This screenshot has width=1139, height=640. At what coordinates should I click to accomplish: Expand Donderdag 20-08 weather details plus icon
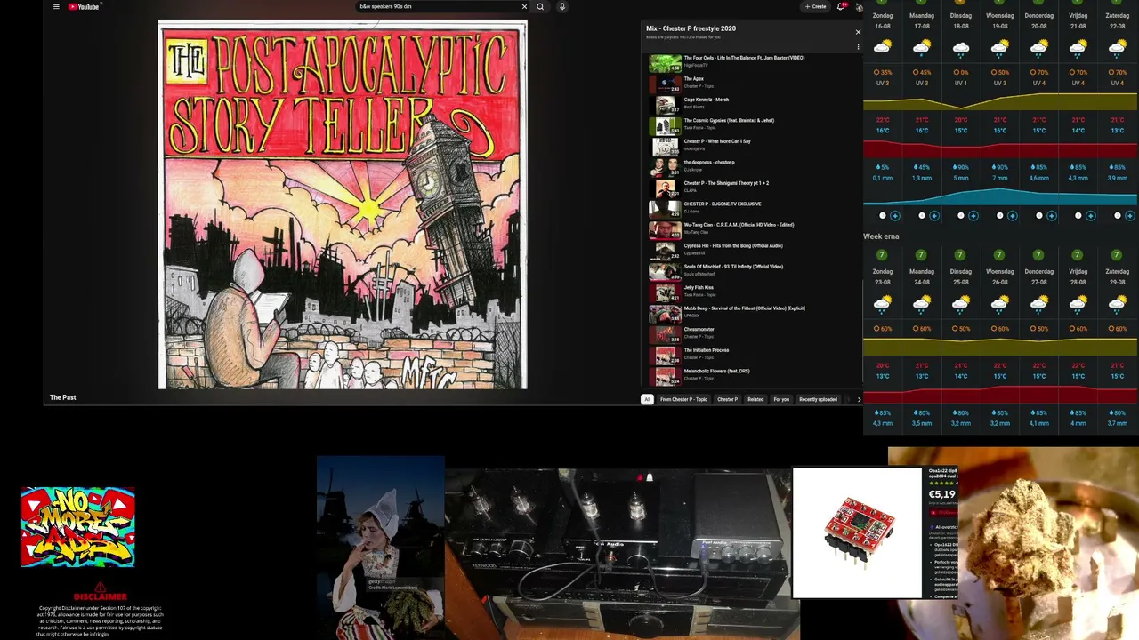pos(1052,216)
